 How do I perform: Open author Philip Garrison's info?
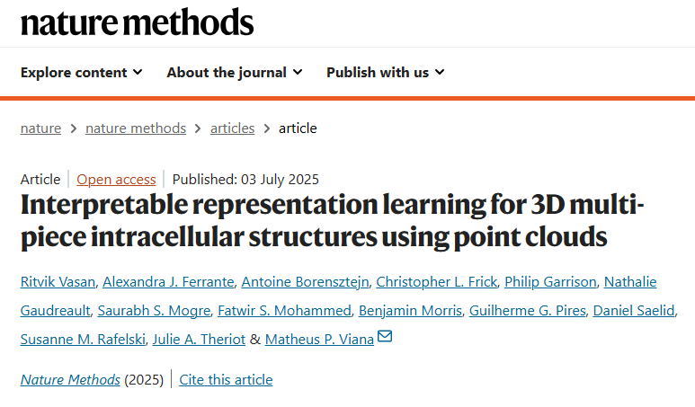click(x=550, y=282)
